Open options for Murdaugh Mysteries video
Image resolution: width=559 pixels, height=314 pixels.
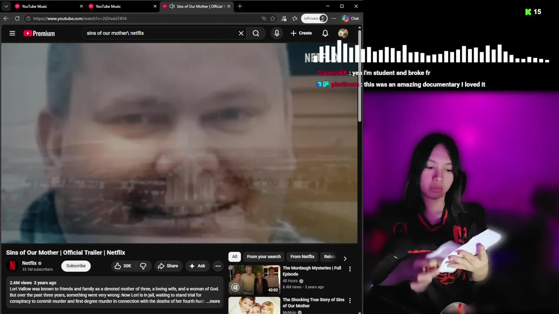pyautogui.click(x=350, y=269)
